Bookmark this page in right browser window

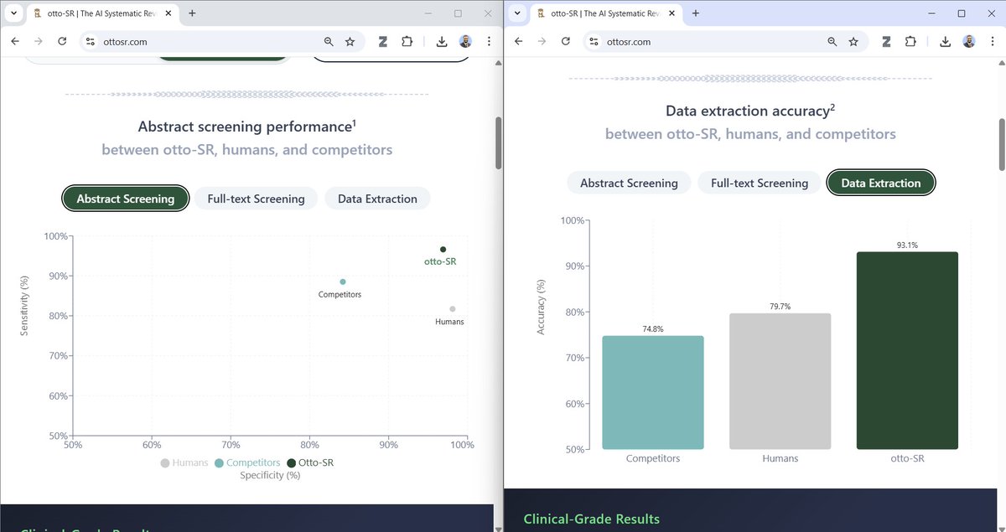tap(853, 42)
